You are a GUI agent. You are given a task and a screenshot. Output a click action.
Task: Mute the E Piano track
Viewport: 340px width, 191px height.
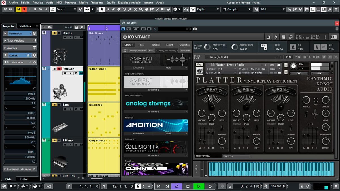(x=54, y=140)
